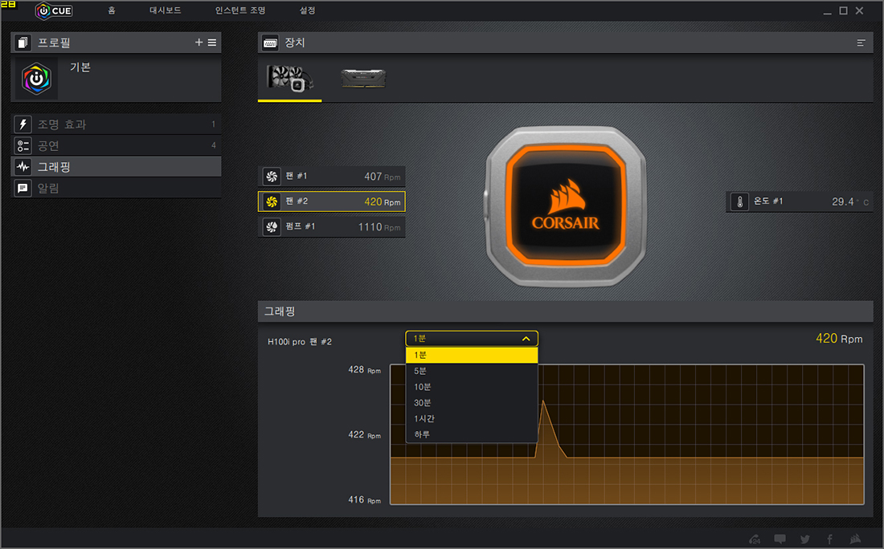
Task: Click the 428 Rpm axis label
Action: [x=364, y=370]
